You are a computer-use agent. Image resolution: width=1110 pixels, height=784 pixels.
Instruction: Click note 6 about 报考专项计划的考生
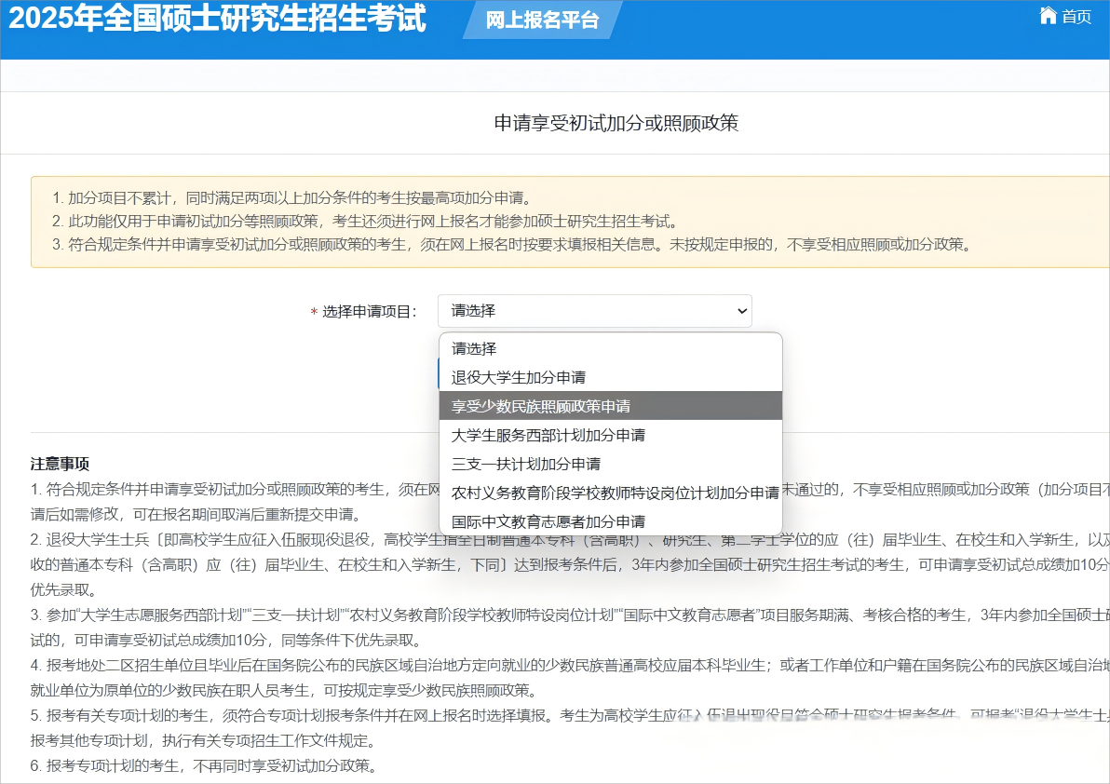click(203, 766)
